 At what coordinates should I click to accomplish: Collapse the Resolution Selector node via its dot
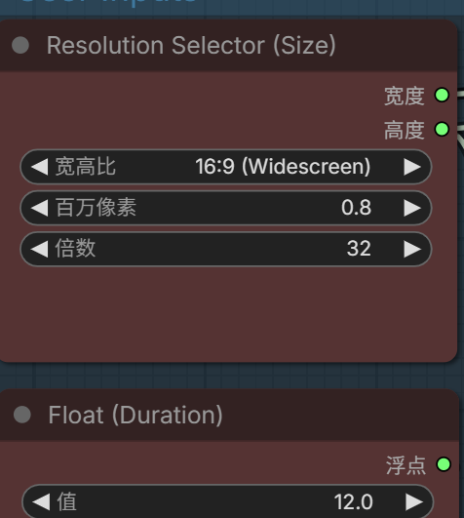click(x=20, y=45)
